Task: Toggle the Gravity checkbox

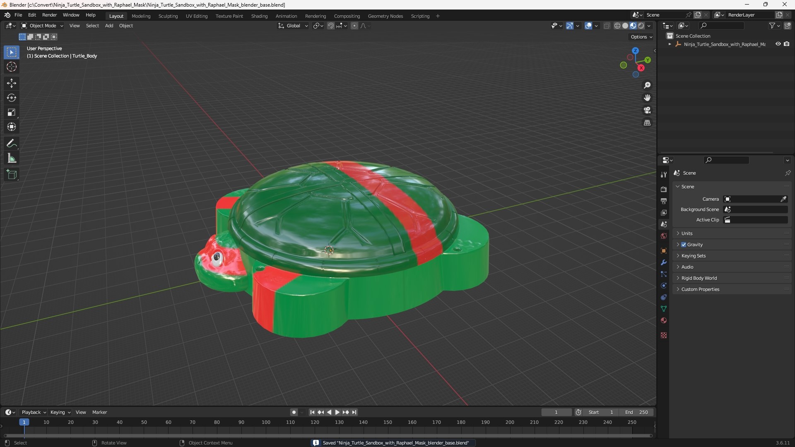Action: (684, 245)
